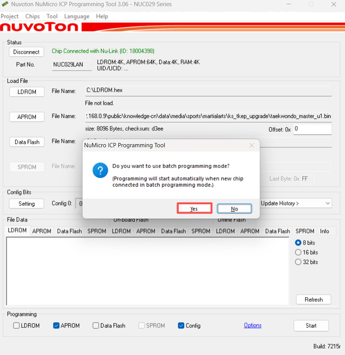
Task: Click the Nuvoton app icon in title bar
Action: coord(5,4)
